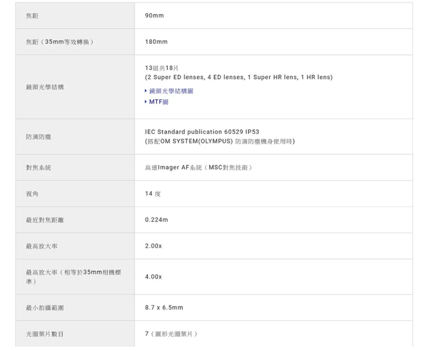
Task: Open the 鏡頭光學結構圖 link
Action: pyautogui.click(x=171, y=91)
